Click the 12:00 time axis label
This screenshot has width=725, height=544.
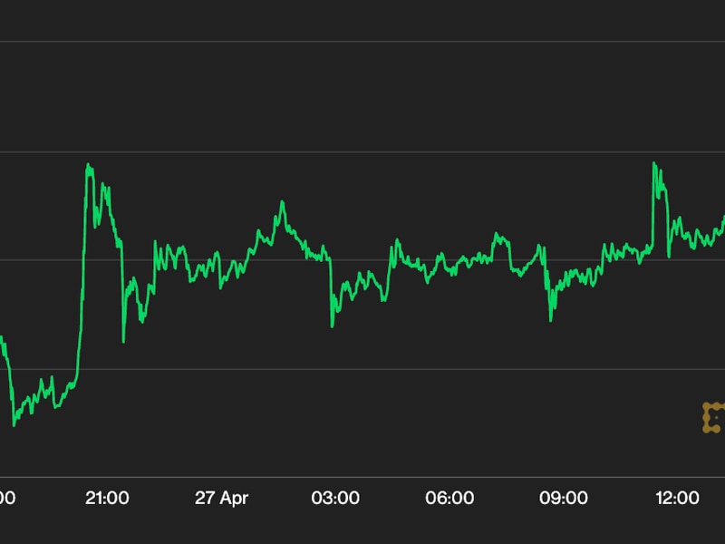(677, 498)
